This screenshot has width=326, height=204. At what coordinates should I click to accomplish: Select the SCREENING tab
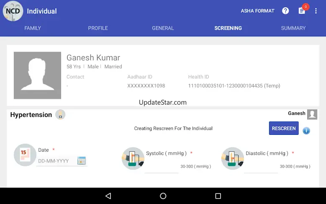pyautogui.click(x=228, y=28)
